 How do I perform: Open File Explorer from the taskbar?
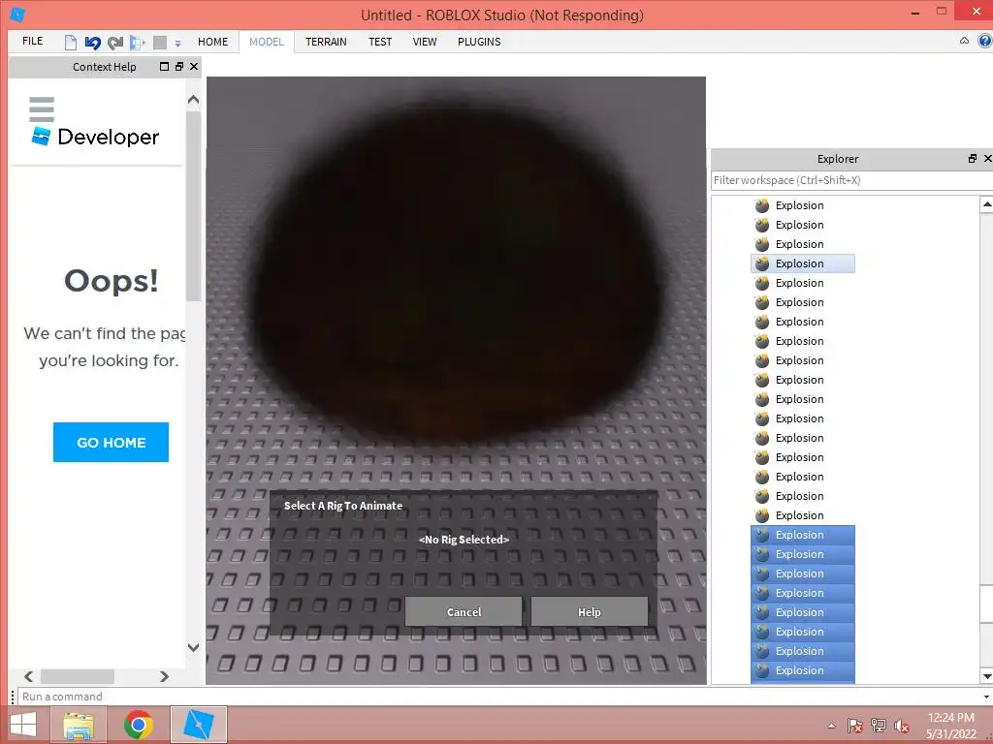click(79, 725)
